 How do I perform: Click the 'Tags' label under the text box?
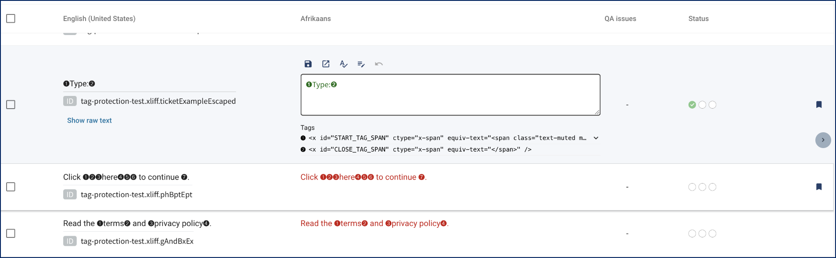tap(307, 127)
